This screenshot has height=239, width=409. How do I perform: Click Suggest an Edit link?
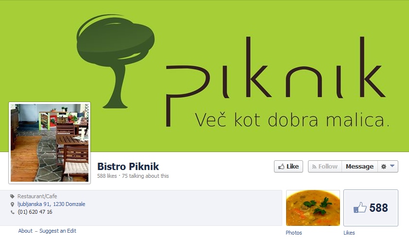58,231
